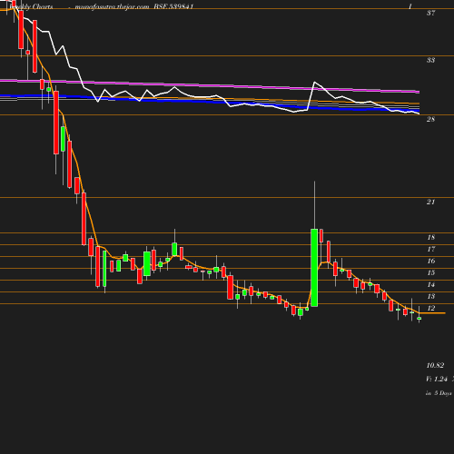Click the price axis label 13
This screenshot has width=454, height=454.
430,296
